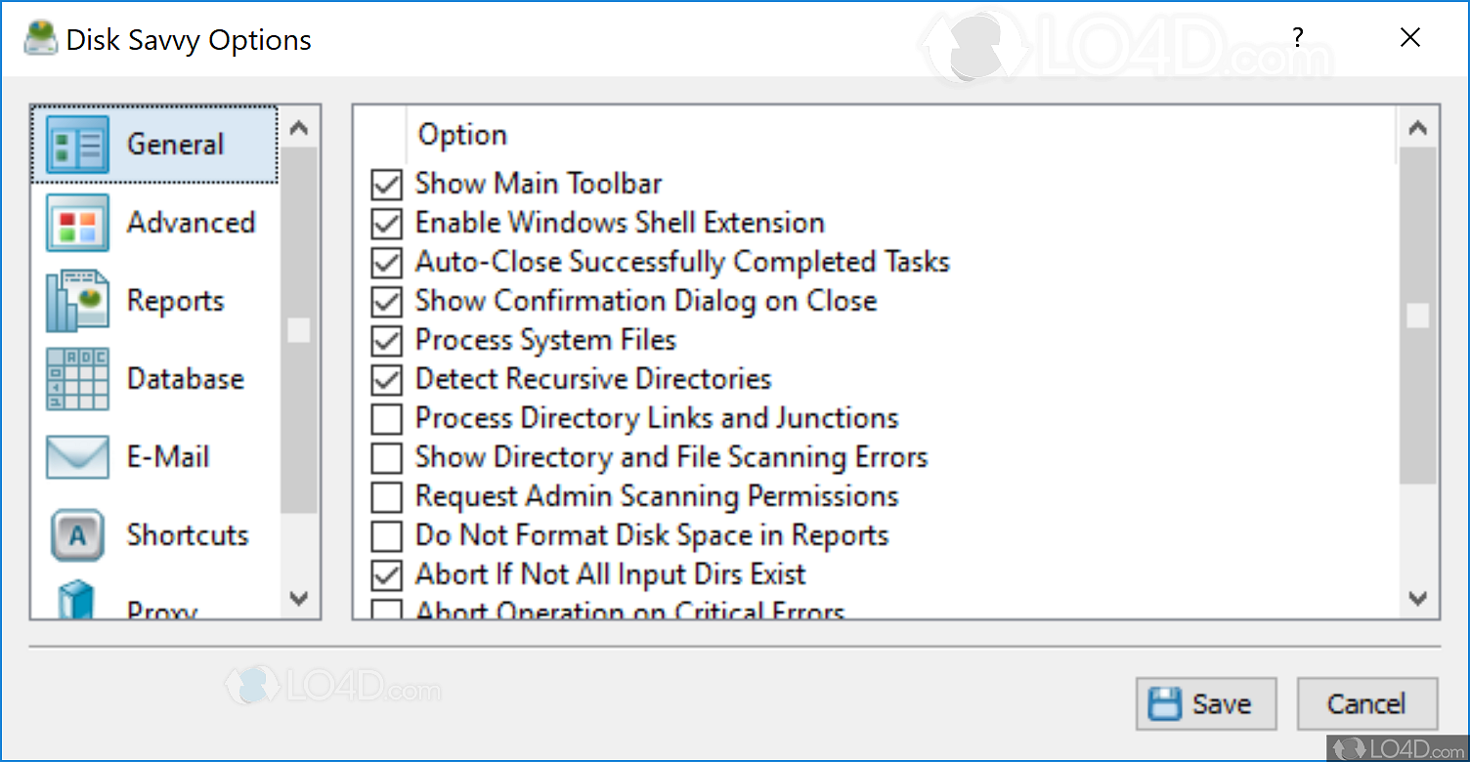The height and width of the screenshot is (762, 1470).
Task: Select the General category icon in sidebar
Action: [x=76, y=144]
